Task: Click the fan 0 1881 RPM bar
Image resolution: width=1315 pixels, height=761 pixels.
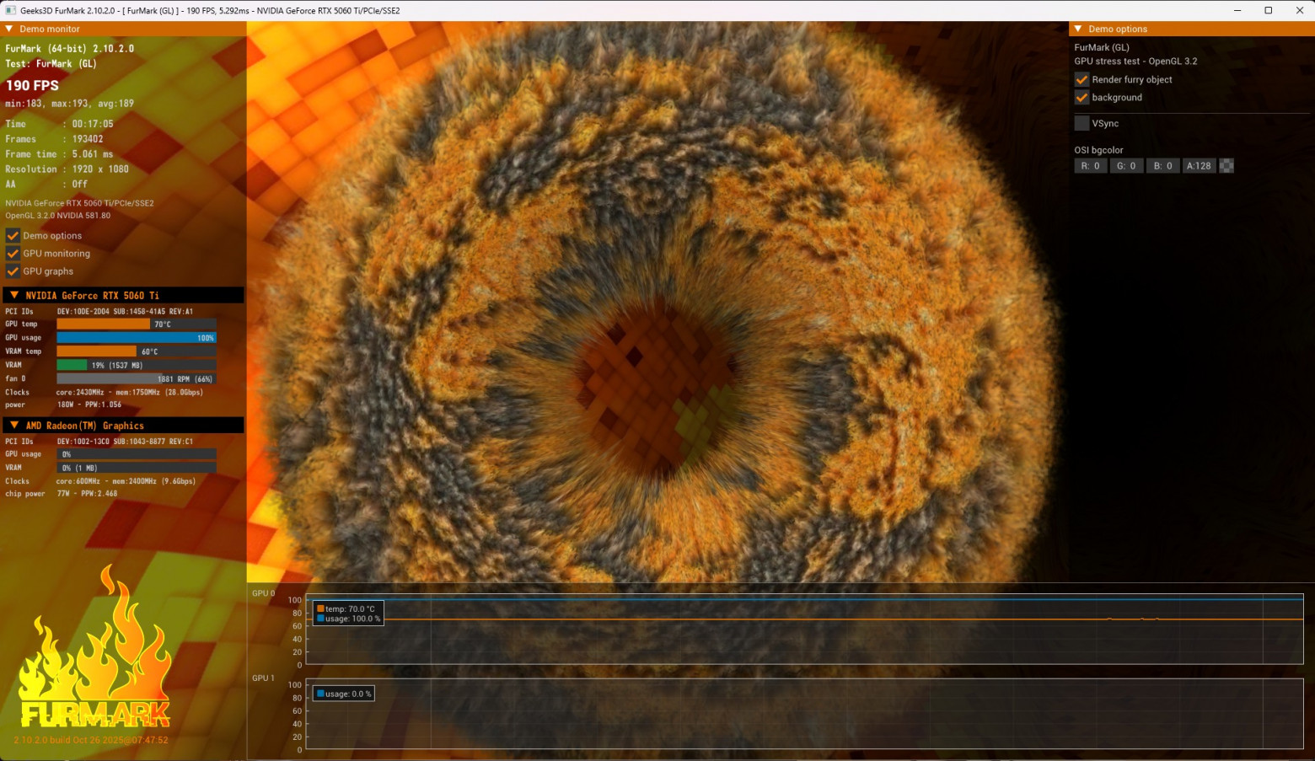Action: click(x=137, y=378)
